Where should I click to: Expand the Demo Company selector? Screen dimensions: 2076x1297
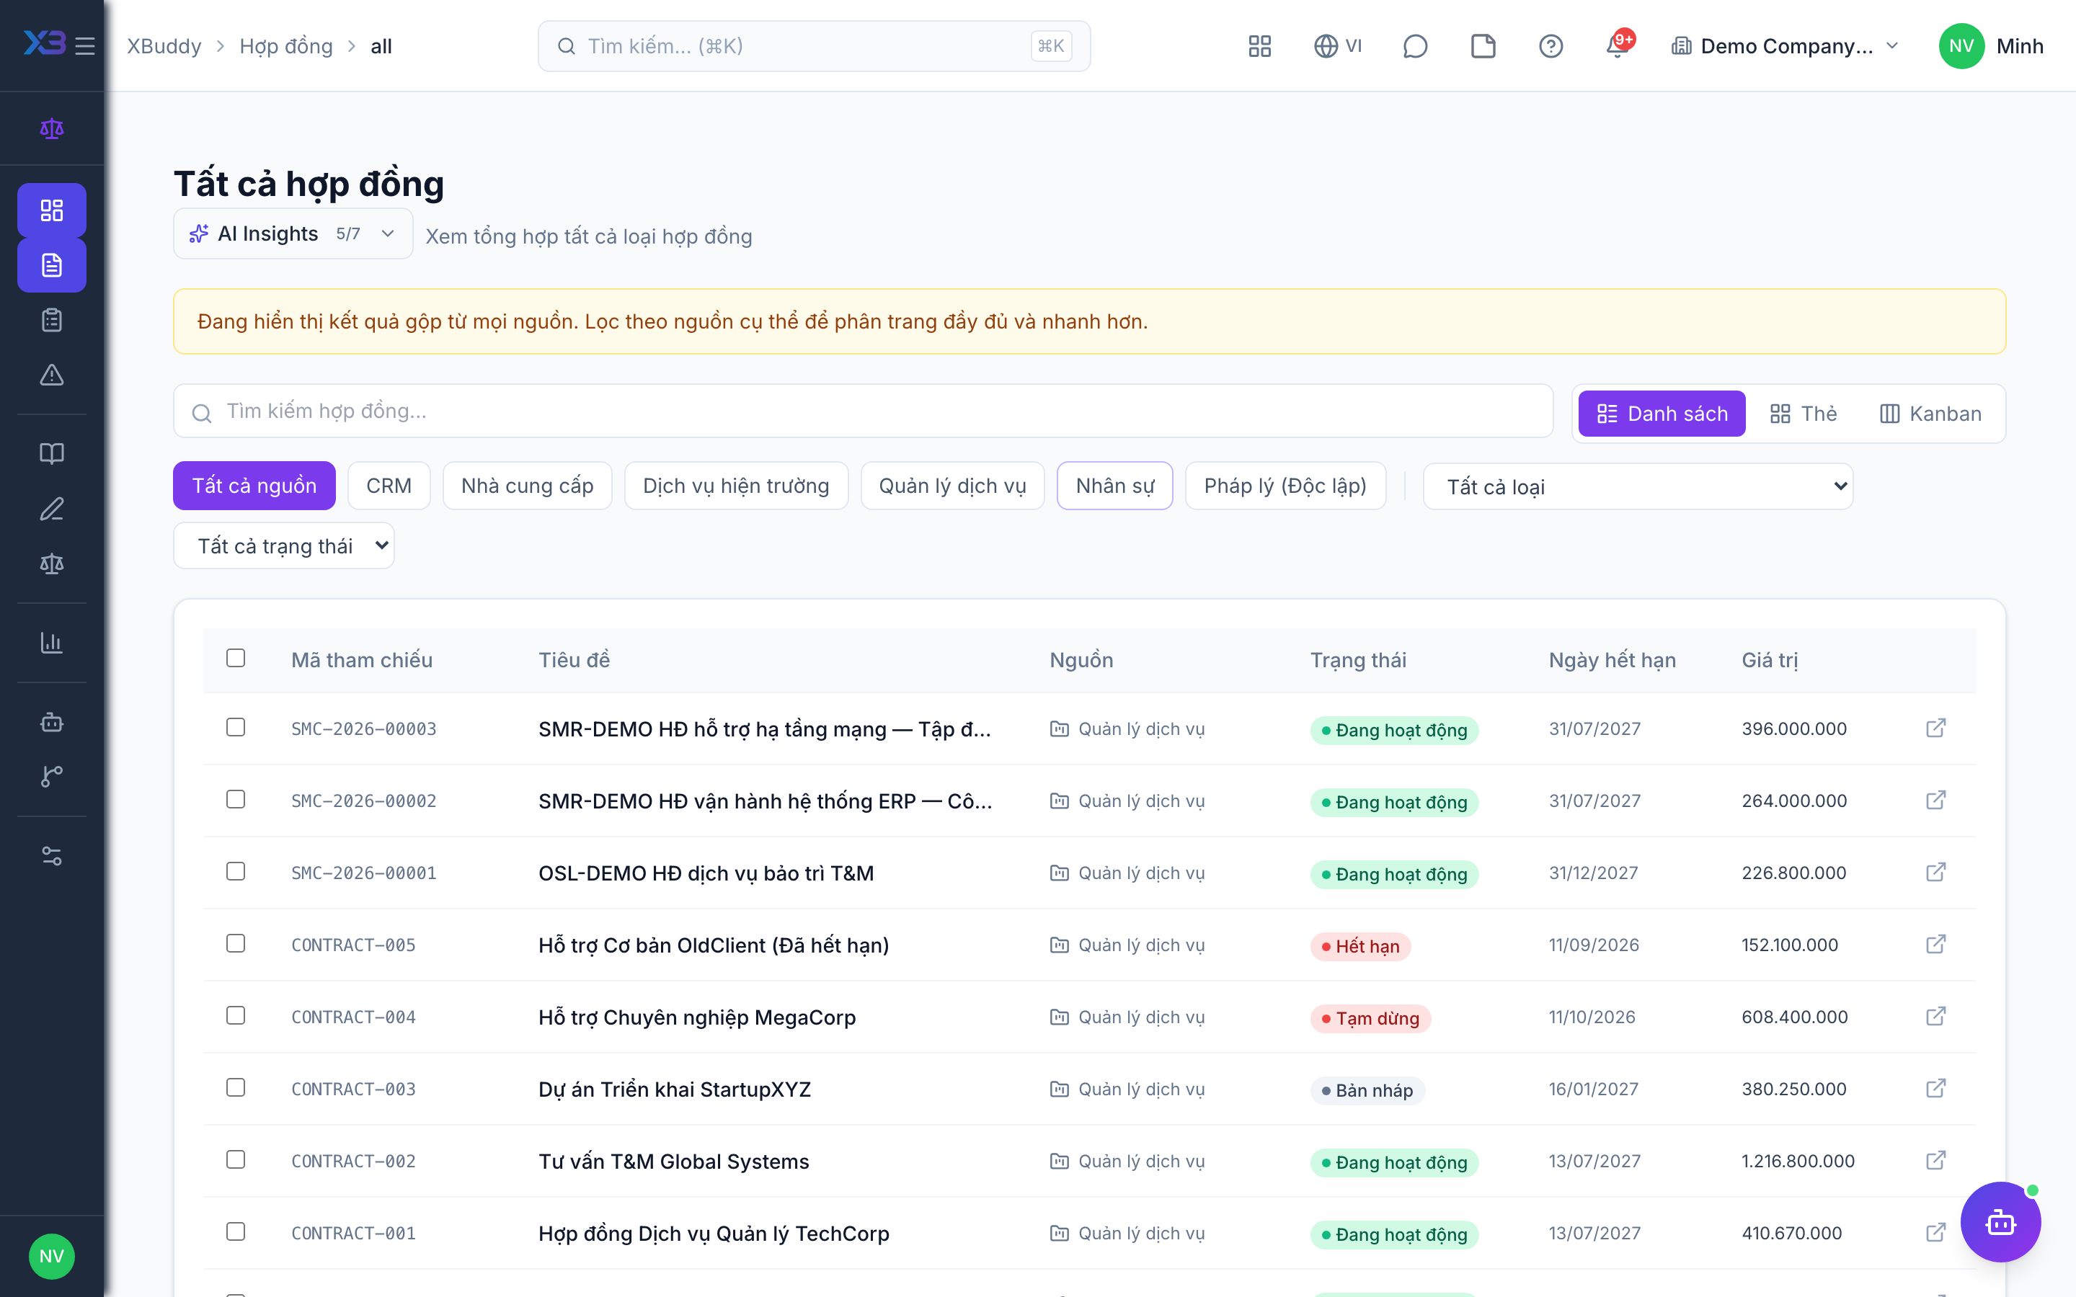[x=1786, y=46]
